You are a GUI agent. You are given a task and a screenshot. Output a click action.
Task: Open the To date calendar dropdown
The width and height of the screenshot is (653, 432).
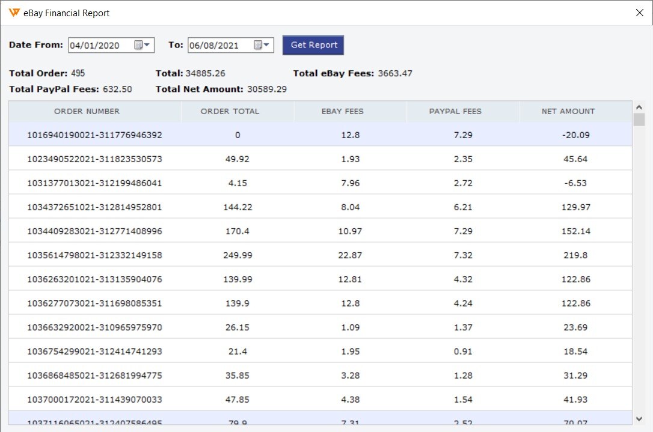click(262, 45)
